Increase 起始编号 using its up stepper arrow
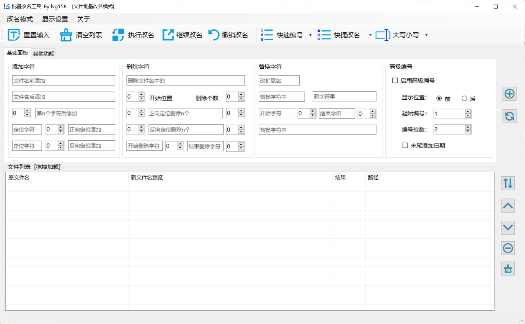The image size is (525, 324). 468,112
